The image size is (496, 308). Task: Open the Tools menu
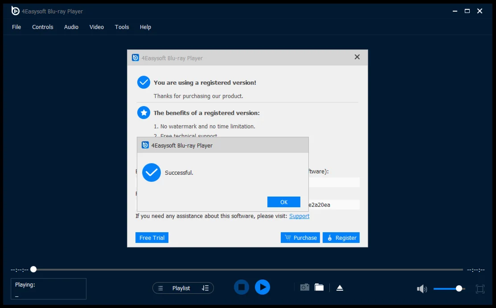pyautogui.click(x=122, y=27)
